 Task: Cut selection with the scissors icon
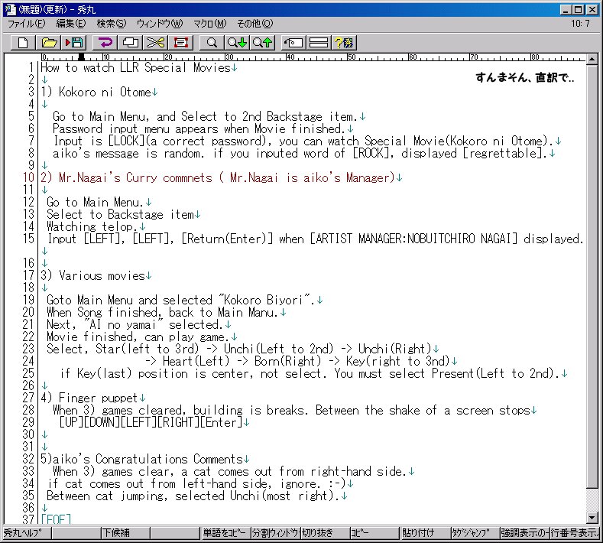click(x=155, y=42)
